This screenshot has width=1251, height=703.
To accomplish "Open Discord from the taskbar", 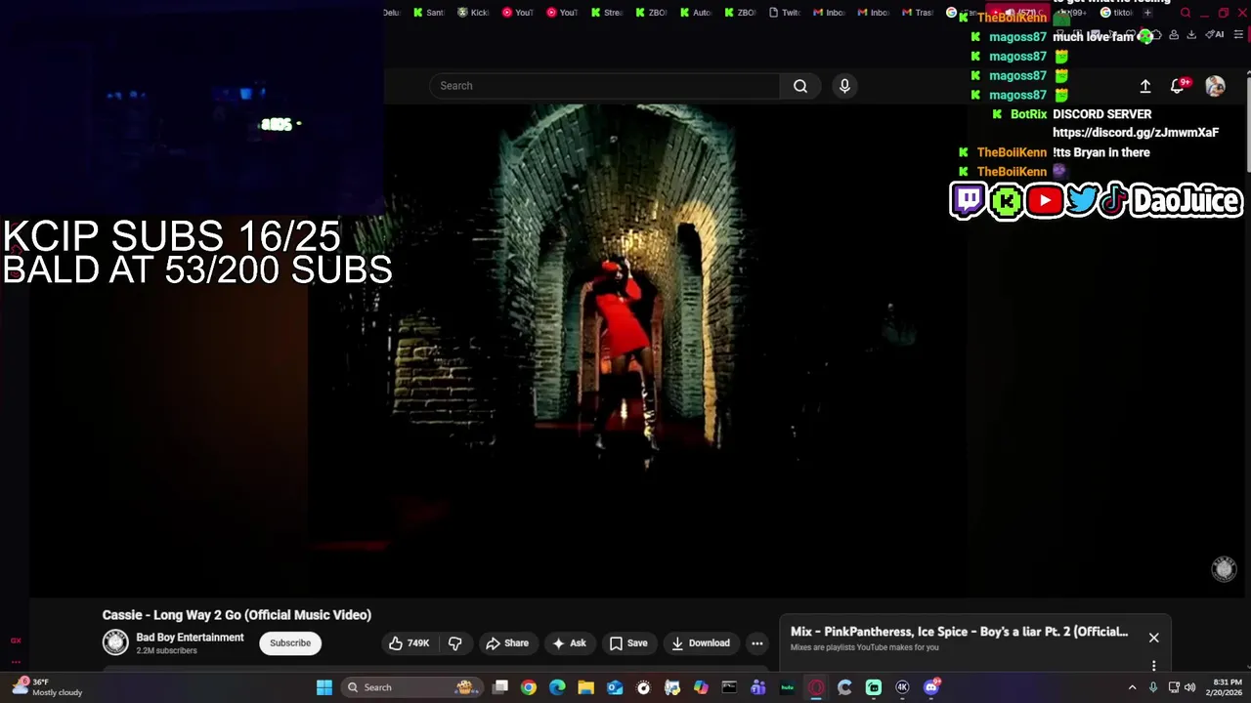I will pyautogui.click(x=931, y=687).
